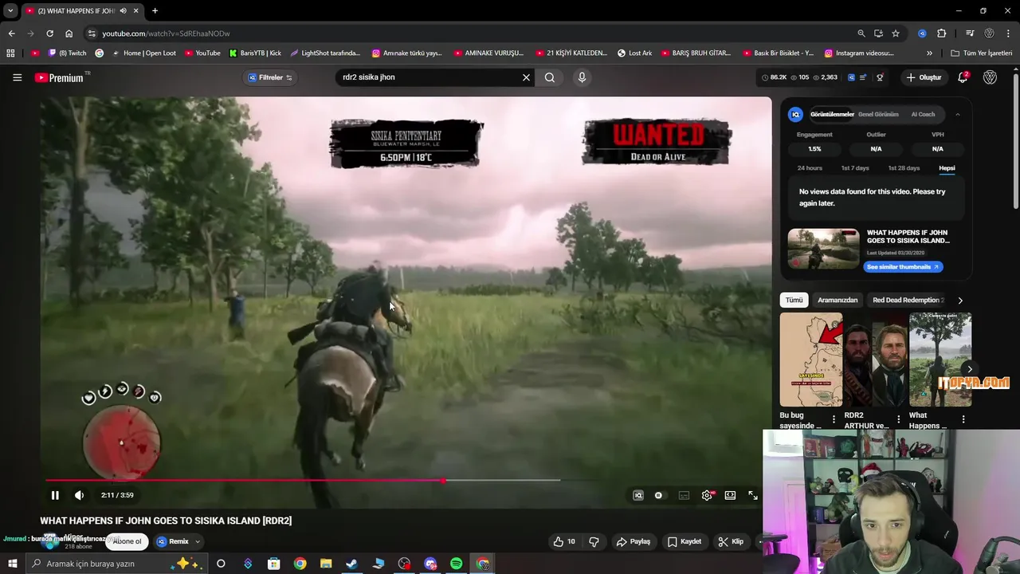The height and width of the screenshot is (574, 1020).
Task: Open options for 'RDR2 ARTHUR' short
Action: click(899, 419)
